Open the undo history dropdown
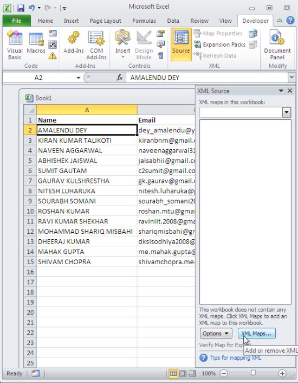The image size is (298, 383). click(x=39, y=8)
